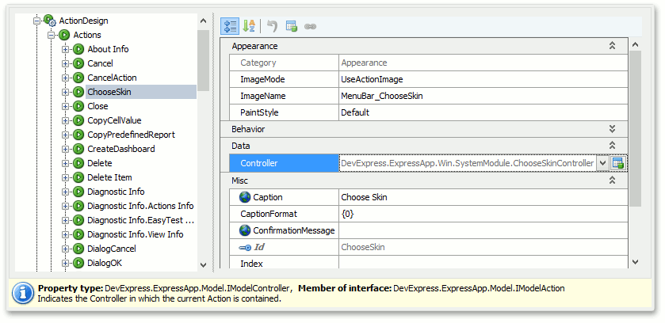Click the tree panel scrollbar thumb
Image resolution: width=665 pixels, height=323 pixels.
point(203,59)
